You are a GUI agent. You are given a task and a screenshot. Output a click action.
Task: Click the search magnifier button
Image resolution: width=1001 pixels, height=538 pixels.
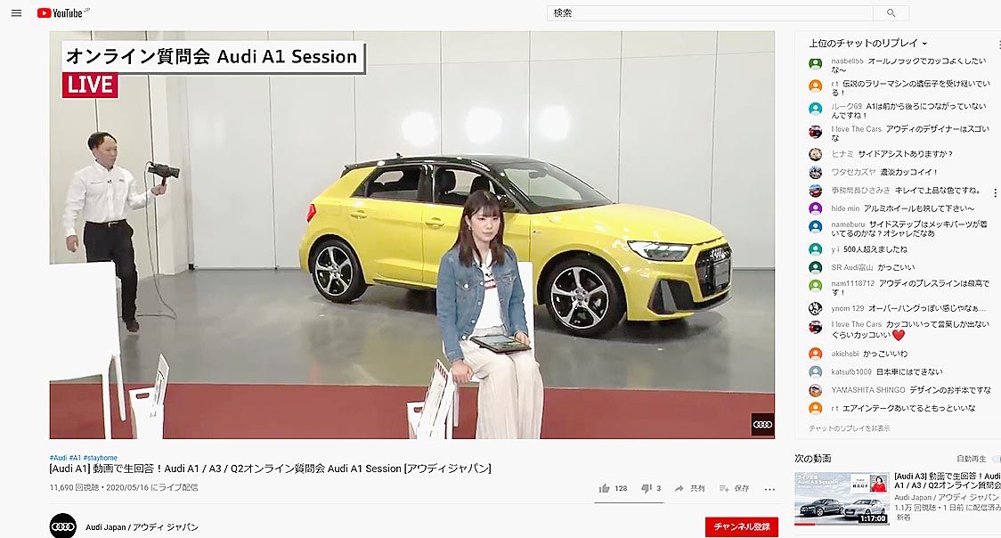(x=891, y=12)
